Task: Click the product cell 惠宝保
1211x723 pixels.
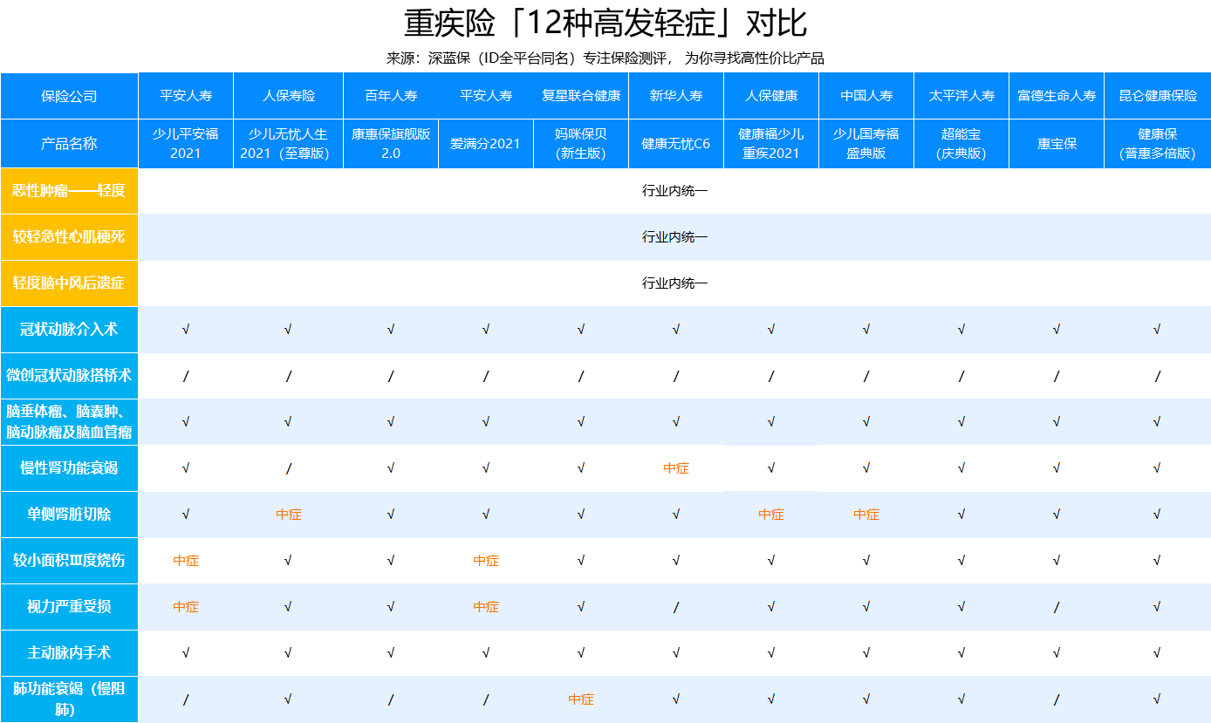Action: coord(1057,144)
